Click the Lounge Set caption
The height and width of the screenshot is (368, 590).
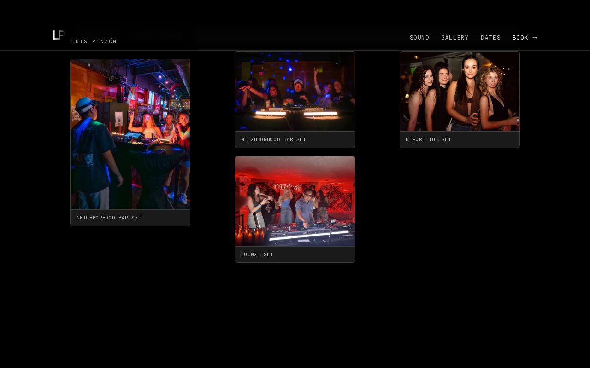pyautogui.click(x=257, y=255)
